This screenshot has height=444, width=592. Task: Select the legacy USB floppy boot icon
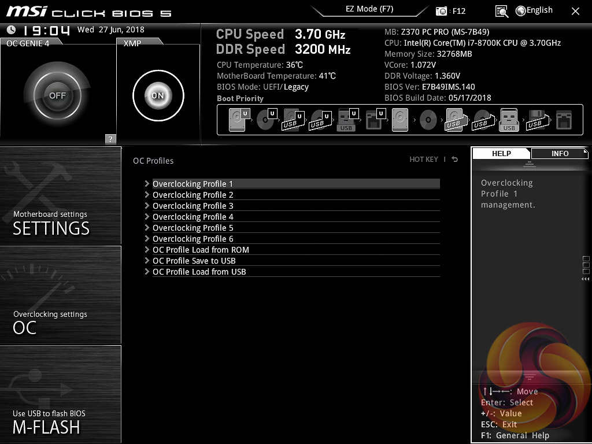537,120
